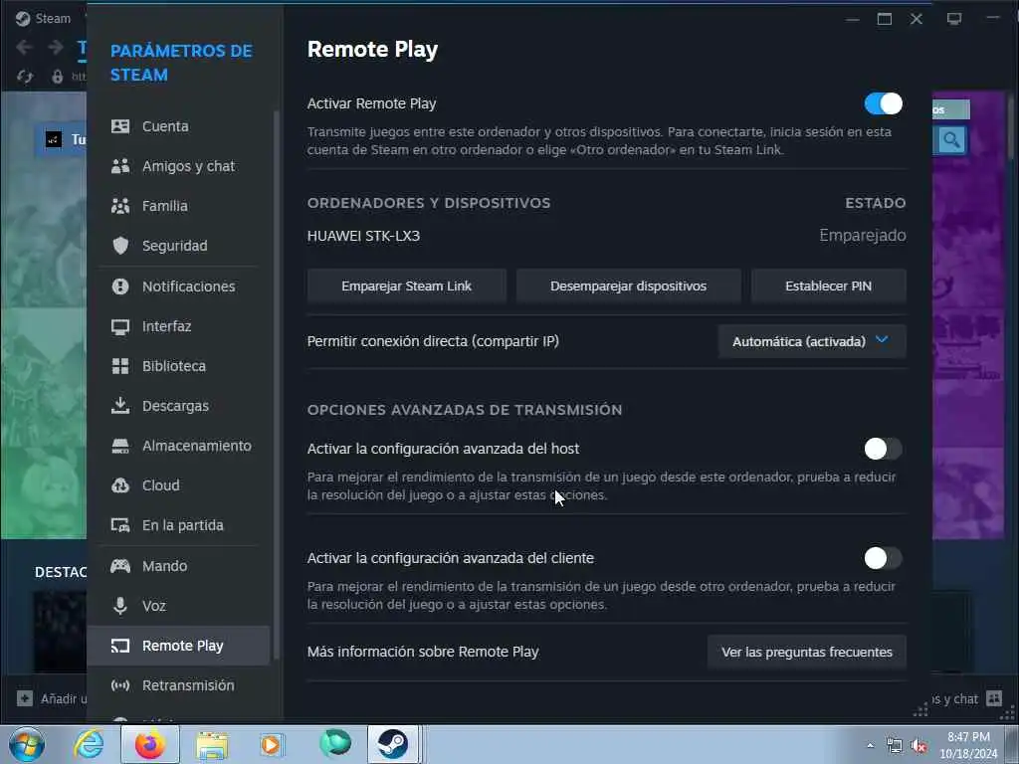Click Establecer PIN button
Image resolution: width=1019 pixels, height=764 pixels.
coord(829,286)
